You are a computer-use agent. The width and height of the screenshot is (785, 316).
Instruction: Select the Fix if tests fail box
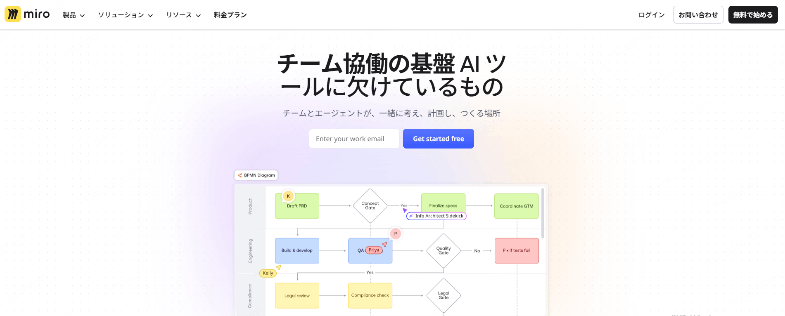517,250
